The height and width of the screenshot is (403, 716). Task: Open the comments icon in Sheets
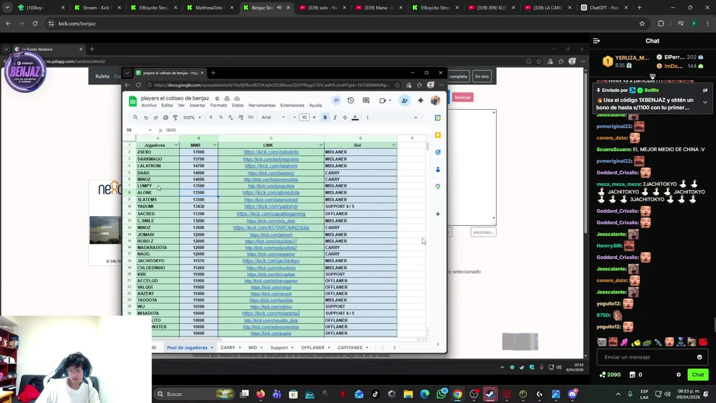[x=366, y=101]
